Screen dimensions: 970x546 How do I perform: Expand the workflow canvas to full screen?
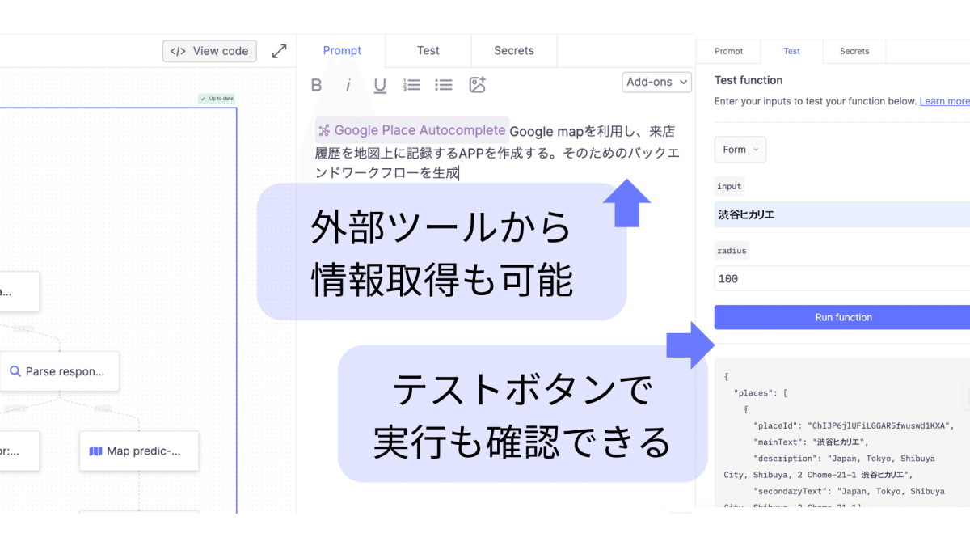click(x=279, y=51)
